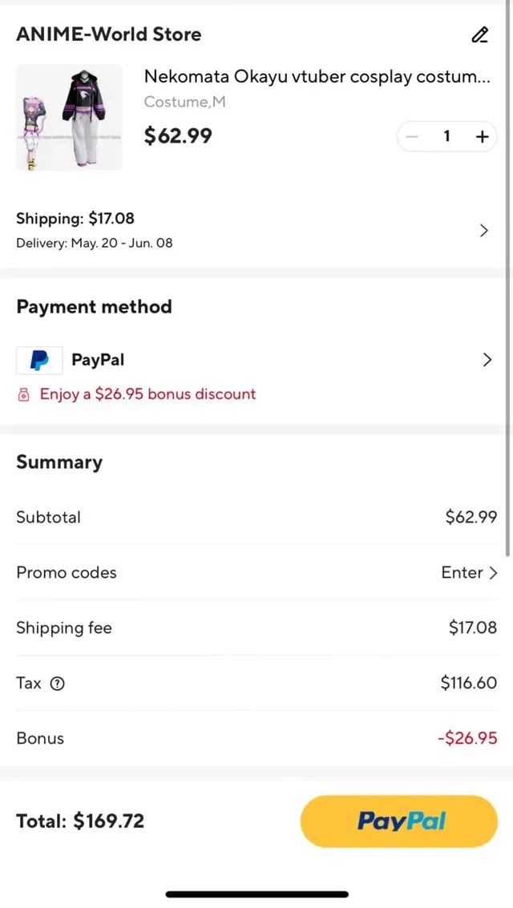Click the quantity number field

[446, 137]
